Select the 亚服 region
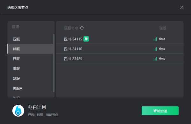Viewport: 191px width, 124px height. (30, 39)
